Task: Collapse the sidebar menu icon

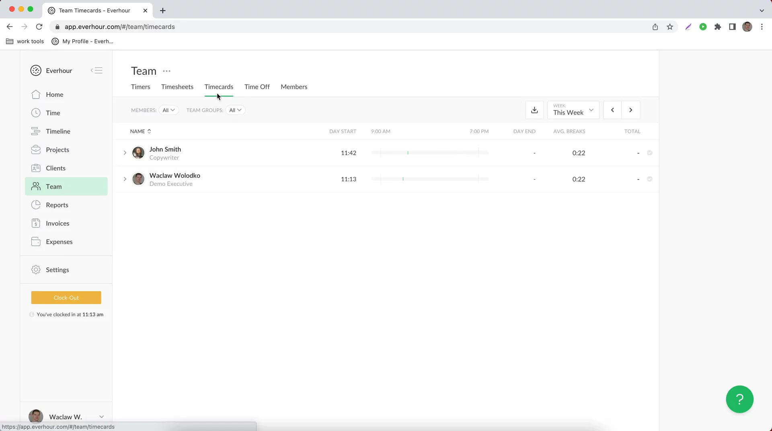Action: tap(96, 71)
